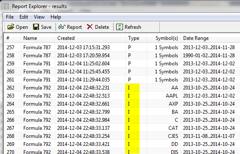Sort by the # column header
The image size is (240, 154).
point(12,38)
